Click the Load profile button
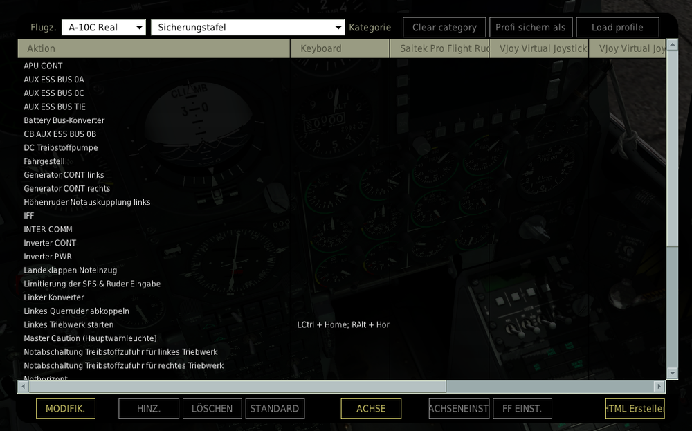Image resolution: width=692 pixels, height=431 pixels. [x=617, y=28]
